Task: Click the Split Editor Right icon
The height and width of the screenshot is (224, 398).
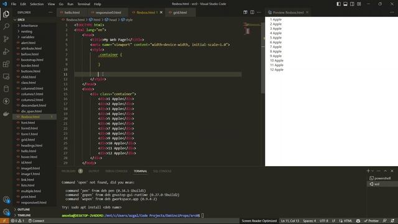Action: [252, 12]
